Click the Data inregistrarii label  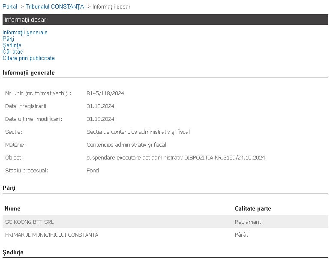point(26,106)
